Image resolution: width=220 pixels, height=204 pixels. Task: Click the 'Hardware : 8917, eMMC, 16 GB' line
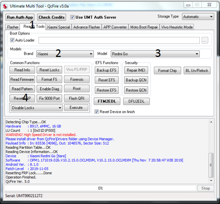point(33,126)
